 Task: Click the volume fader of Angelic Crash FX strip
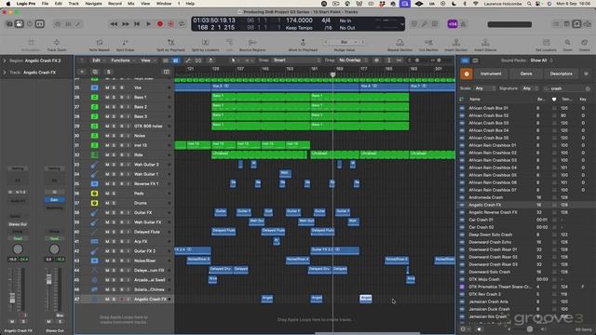12,298
